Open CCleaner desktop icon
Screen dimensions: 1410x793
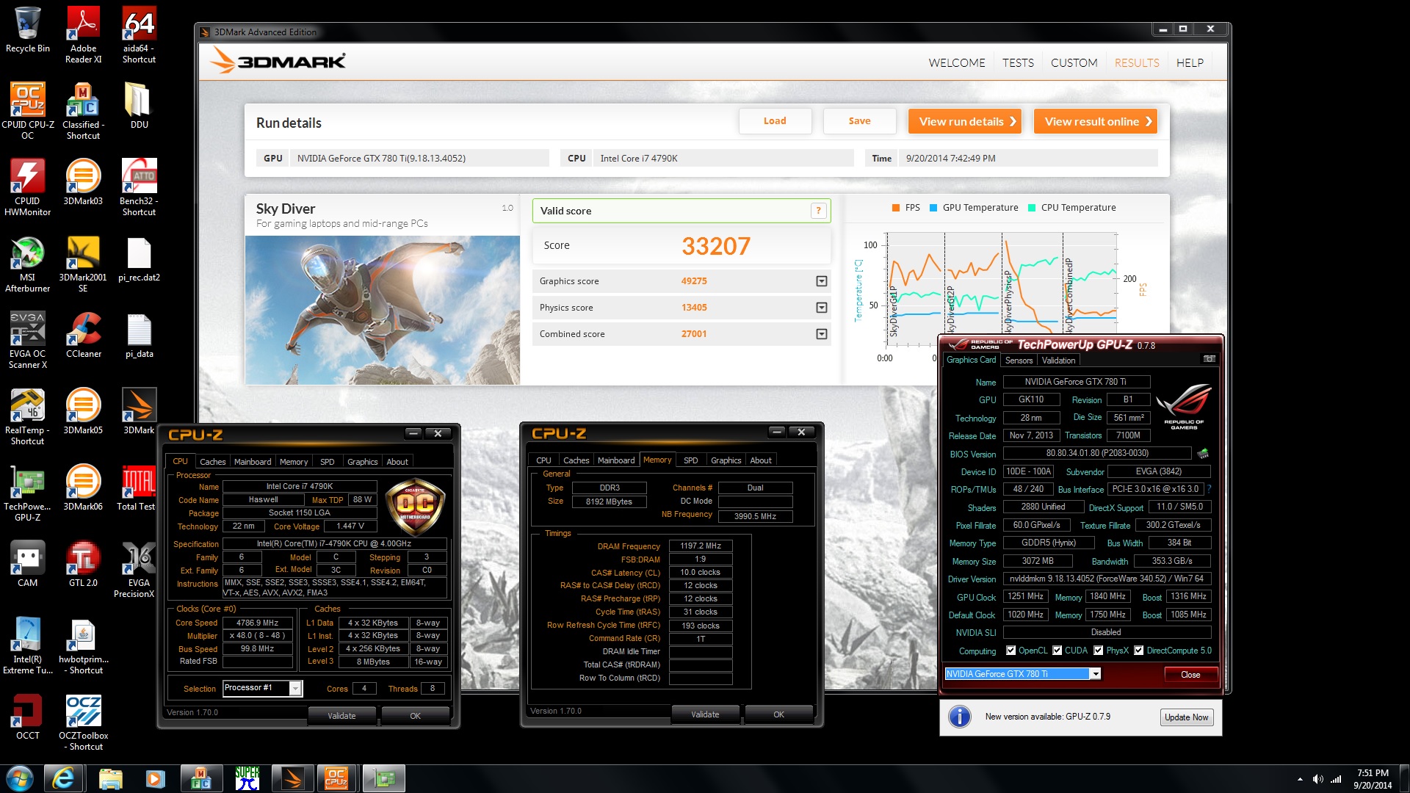point(84,336)
